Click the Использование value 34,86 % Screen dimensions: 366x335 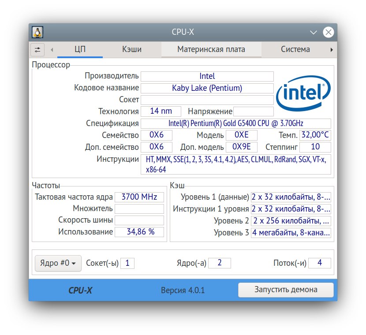coord(139,232)
